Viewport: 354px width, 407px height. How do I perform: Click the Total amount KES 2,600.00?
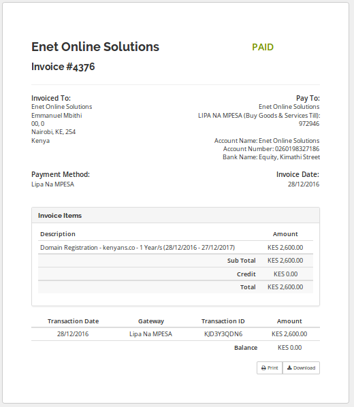(x=285, y=287)
